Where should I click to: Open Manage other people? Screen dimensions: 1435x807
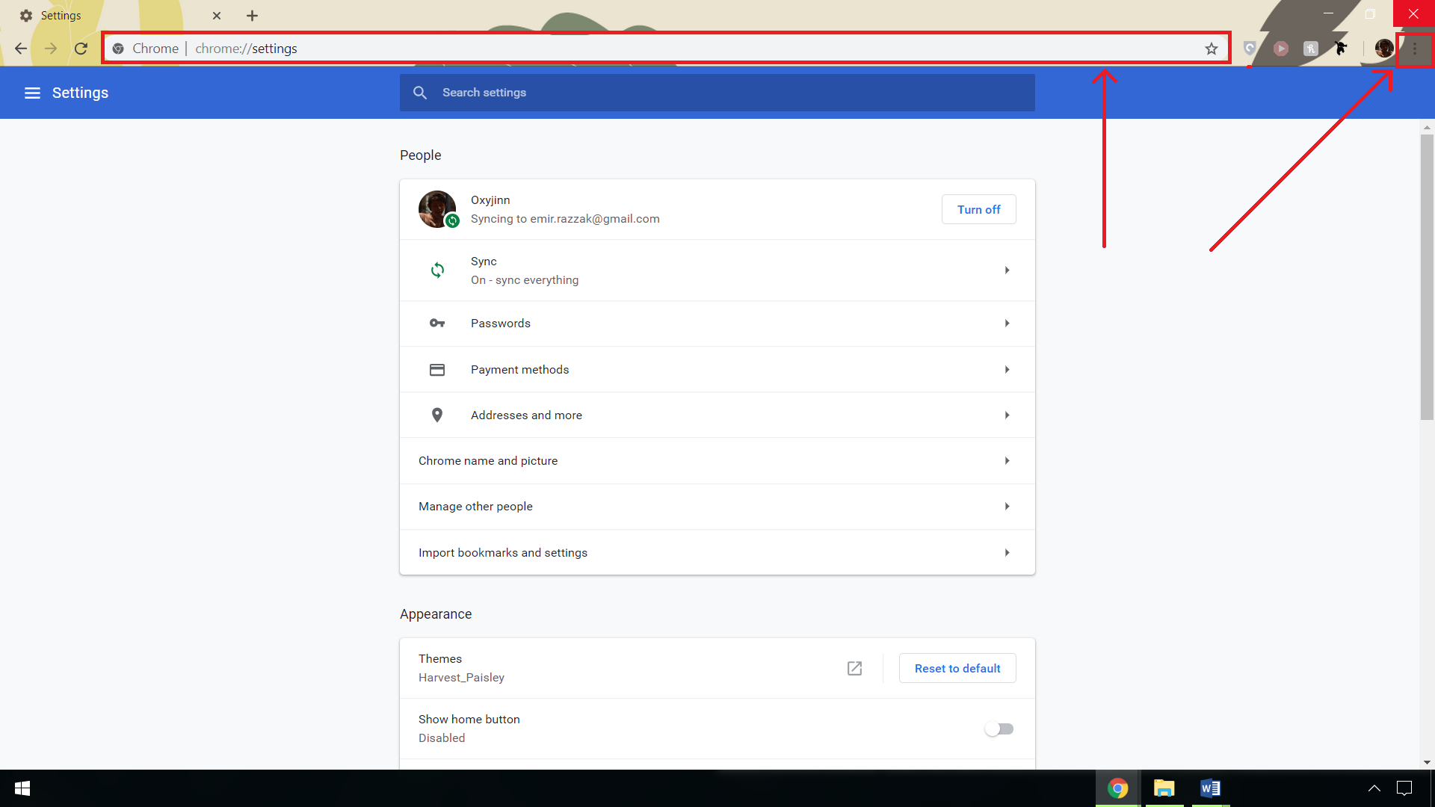tap(717, 507)
